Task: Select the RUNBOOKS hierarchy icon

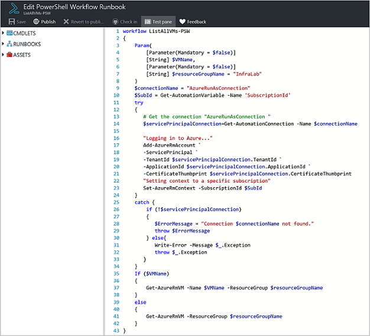Action: [x=9, y=44]
